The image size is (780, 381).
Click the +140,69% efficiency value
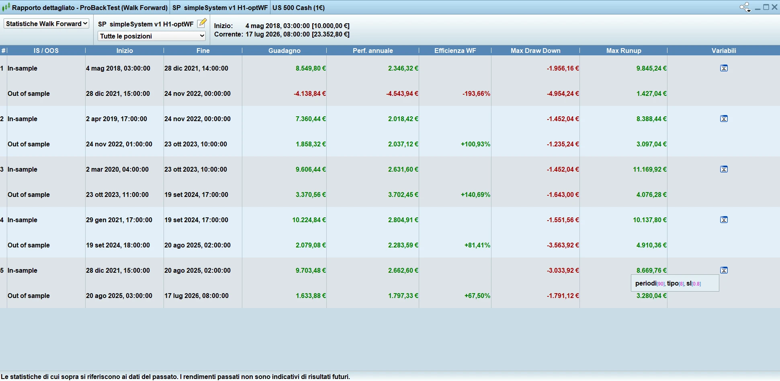[475, 195]
